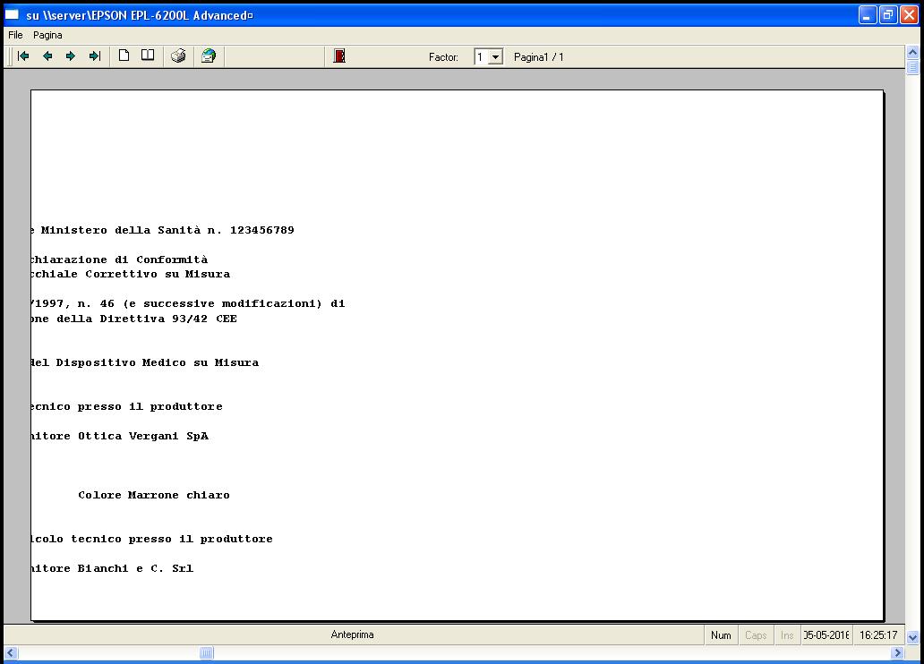Click the horizontal scrollbar left arrow

pos(11,652)
